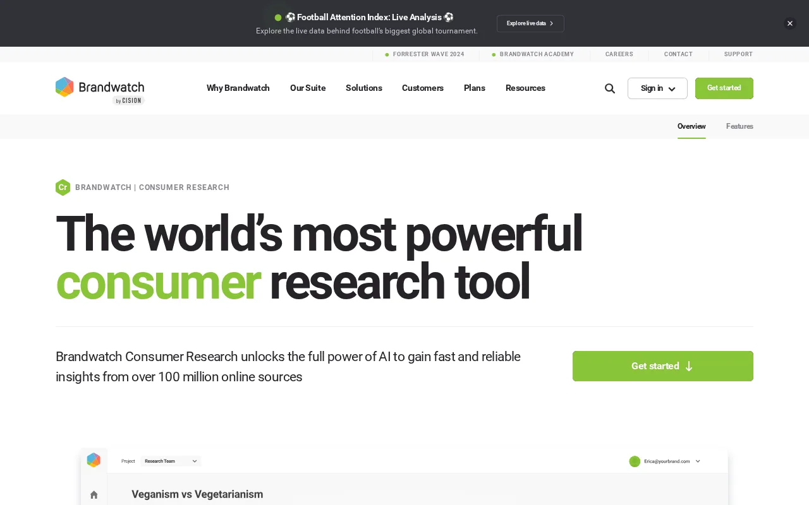This screenshot has width=809, height=505.
Task: Expand the Sign in dropdown
Action: tap(657, 88)
